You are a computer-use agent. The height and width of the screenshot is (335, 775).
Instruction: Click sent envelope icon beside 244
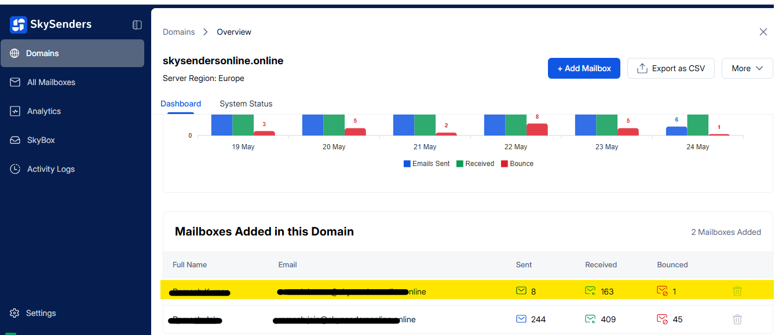pyautogui.click(x=521, y=319)
